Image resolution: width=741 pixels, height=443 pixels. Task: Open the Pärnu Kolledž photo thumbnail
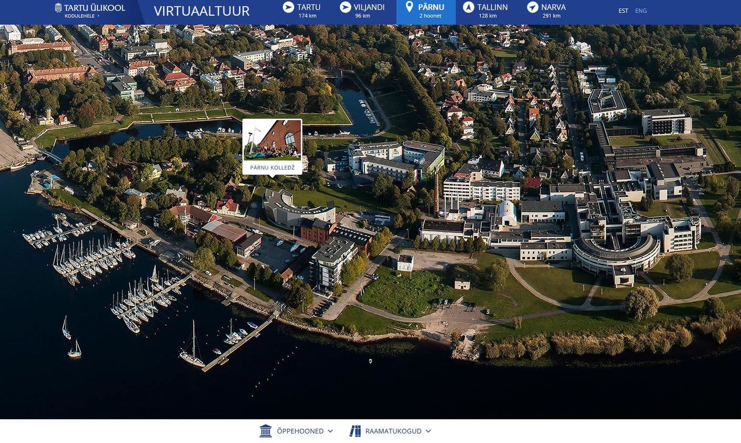tap(272, 140)
